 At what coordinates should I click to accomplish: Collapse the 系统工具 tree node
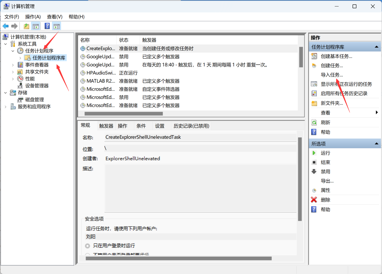(6, 44)
